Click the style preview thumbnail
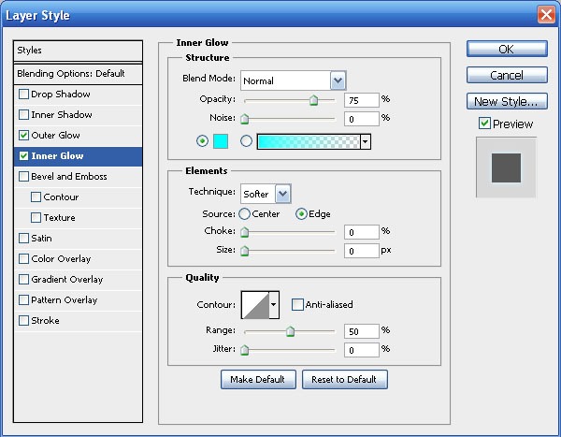This screenshot has width=561, height=437. (x=506, y=168)
